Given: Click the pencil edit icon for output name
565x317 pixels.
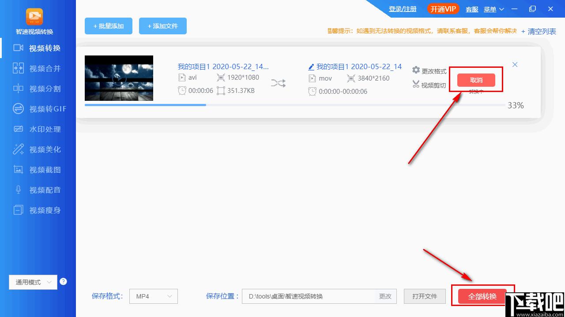Looking at the screenshot, I should click(311, 67).
